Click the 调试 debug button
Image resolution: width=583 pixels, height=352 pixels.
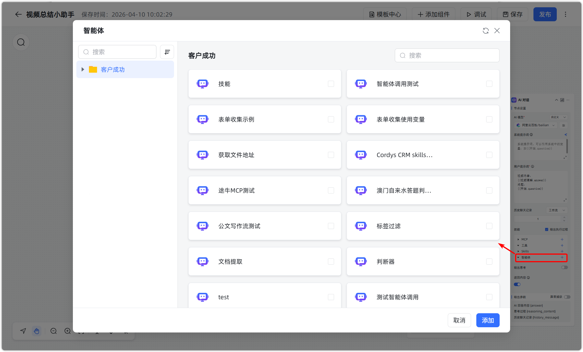(x=476, y=14)
